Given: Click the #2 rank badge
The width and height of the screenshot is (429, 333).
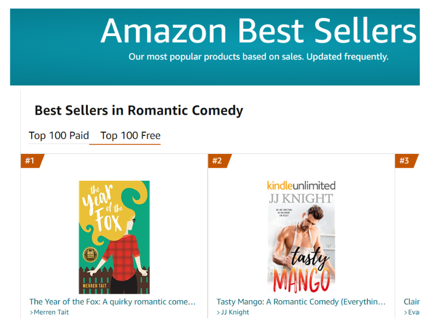Looking at the screenshot, I should click(217, 160).
